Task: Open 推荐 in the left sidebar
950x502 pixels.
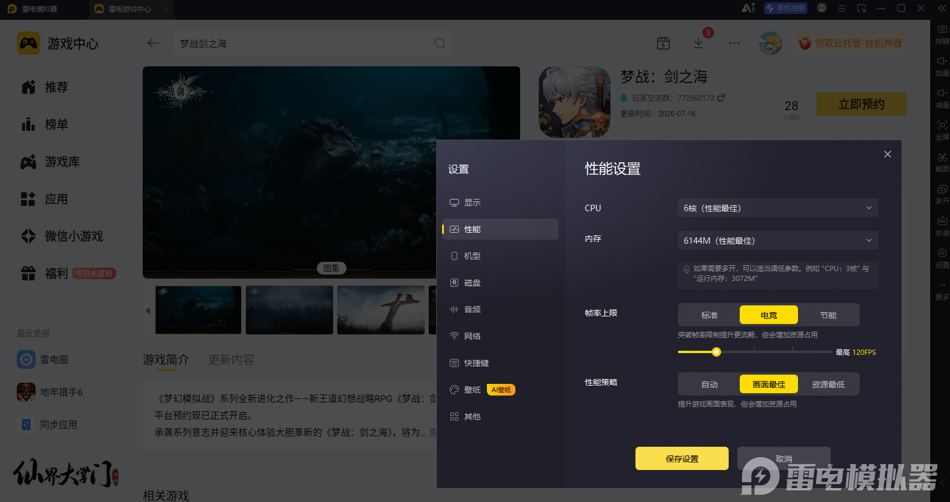Action: (45, 87)
